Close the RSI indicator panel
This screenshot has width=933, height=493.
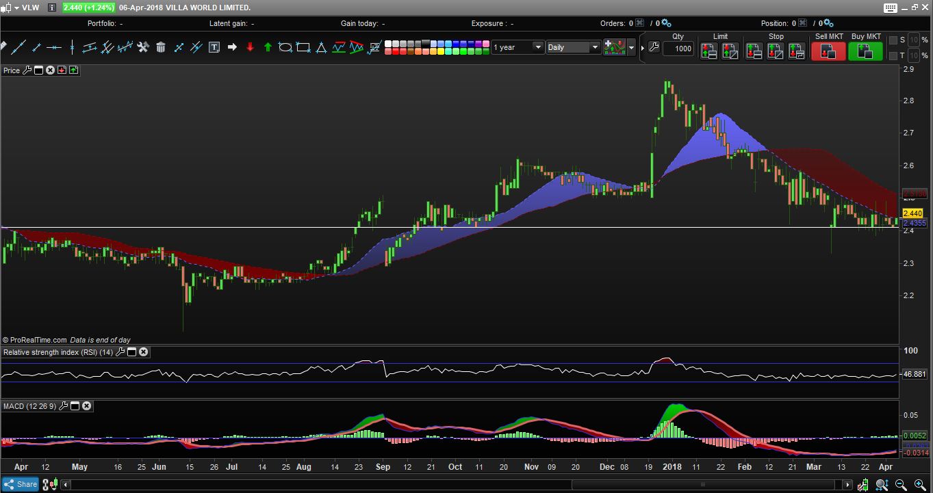click(143, 352)
